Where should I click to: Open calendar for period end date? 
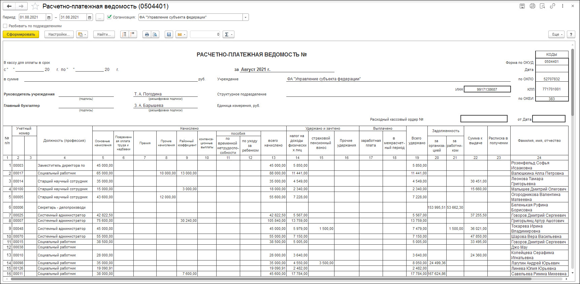coord(90,17)
